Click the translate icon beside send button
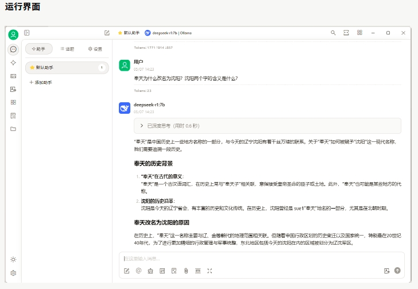This screenshot has width=418, height=289. (x=387, y=271)
